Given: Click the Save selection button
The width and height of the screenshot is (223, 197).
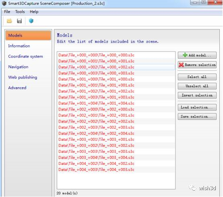Looking at the screenshot, I should (197, 117).
